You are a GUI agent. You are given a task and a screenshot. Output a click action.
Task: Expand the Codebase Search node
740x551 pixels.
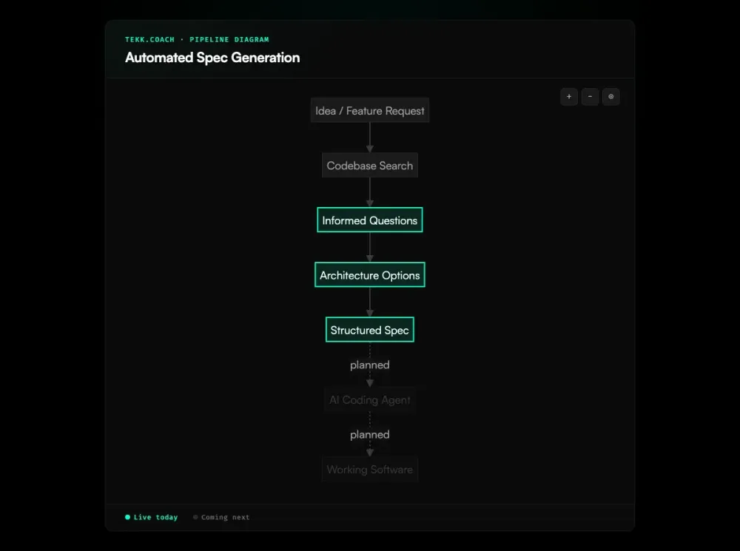coord(369,165)
